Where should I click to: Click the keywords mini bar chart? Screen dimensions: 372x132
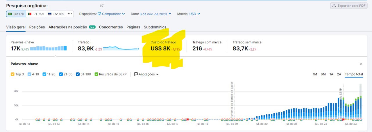(x=49, y=48)
